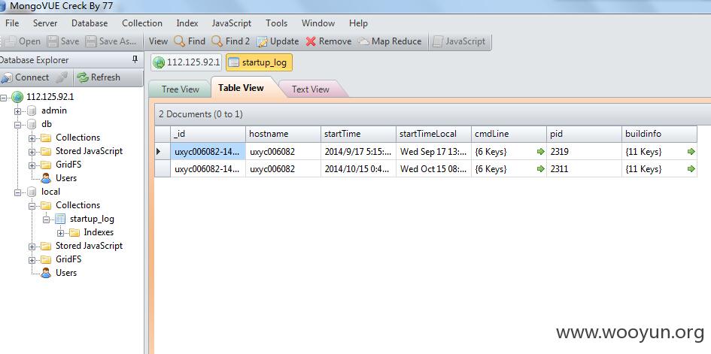The width and height of the screenshot is (711, 354).
Task: Open the Database menu
Action: click(x=90, y=23)
